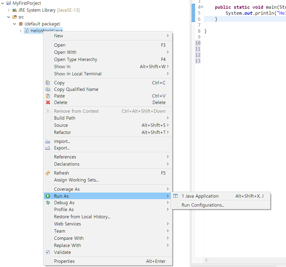
Task: Open the Replace With submenu
Action: tap(108, 245)
